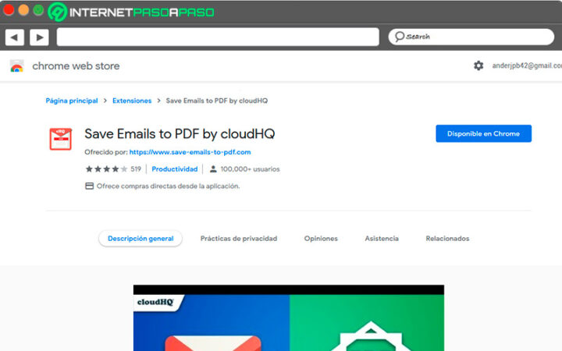Select the Descripción general tab

click(140, 239)
